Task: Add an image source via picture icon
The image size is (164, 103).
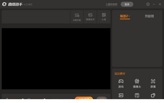Action: tap(121, 95)
